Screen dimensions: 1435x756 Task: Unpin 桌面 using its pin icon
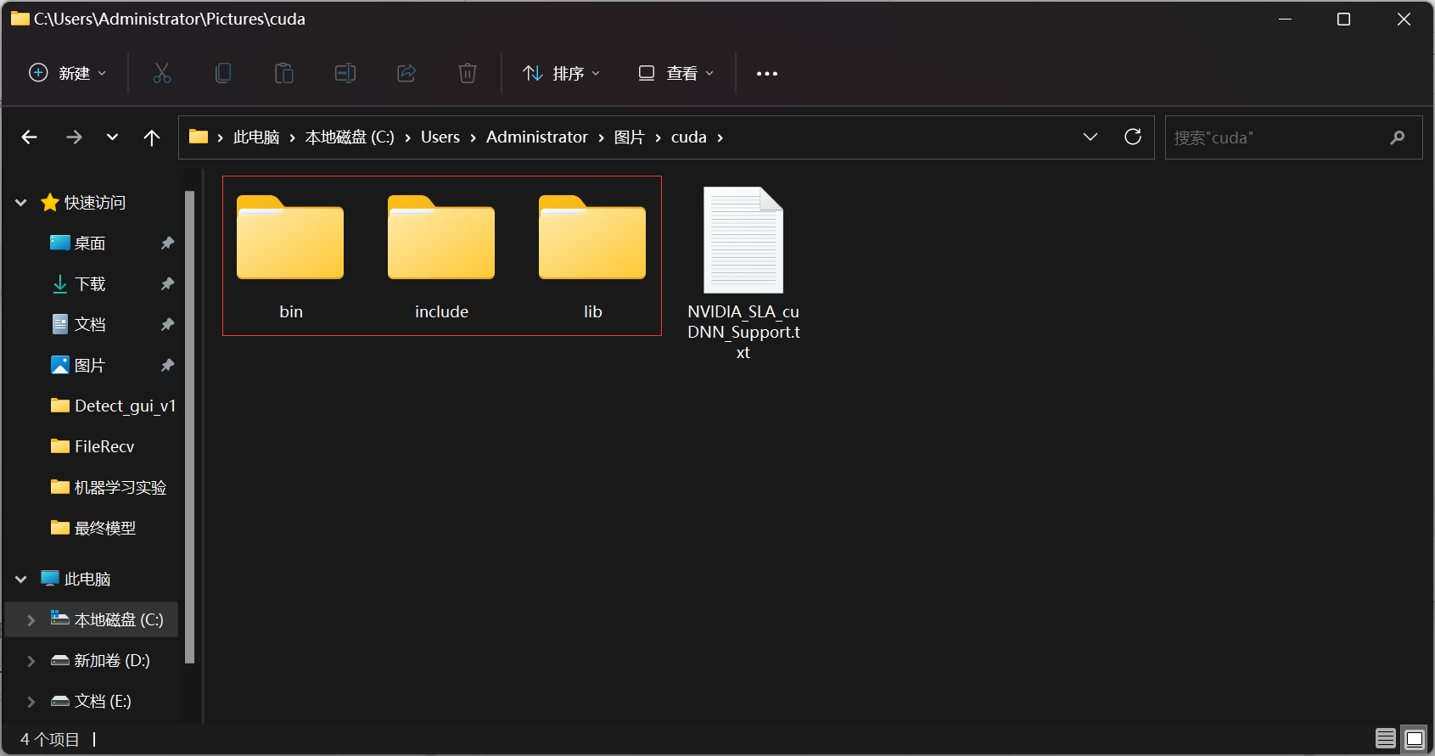[167, 244]
